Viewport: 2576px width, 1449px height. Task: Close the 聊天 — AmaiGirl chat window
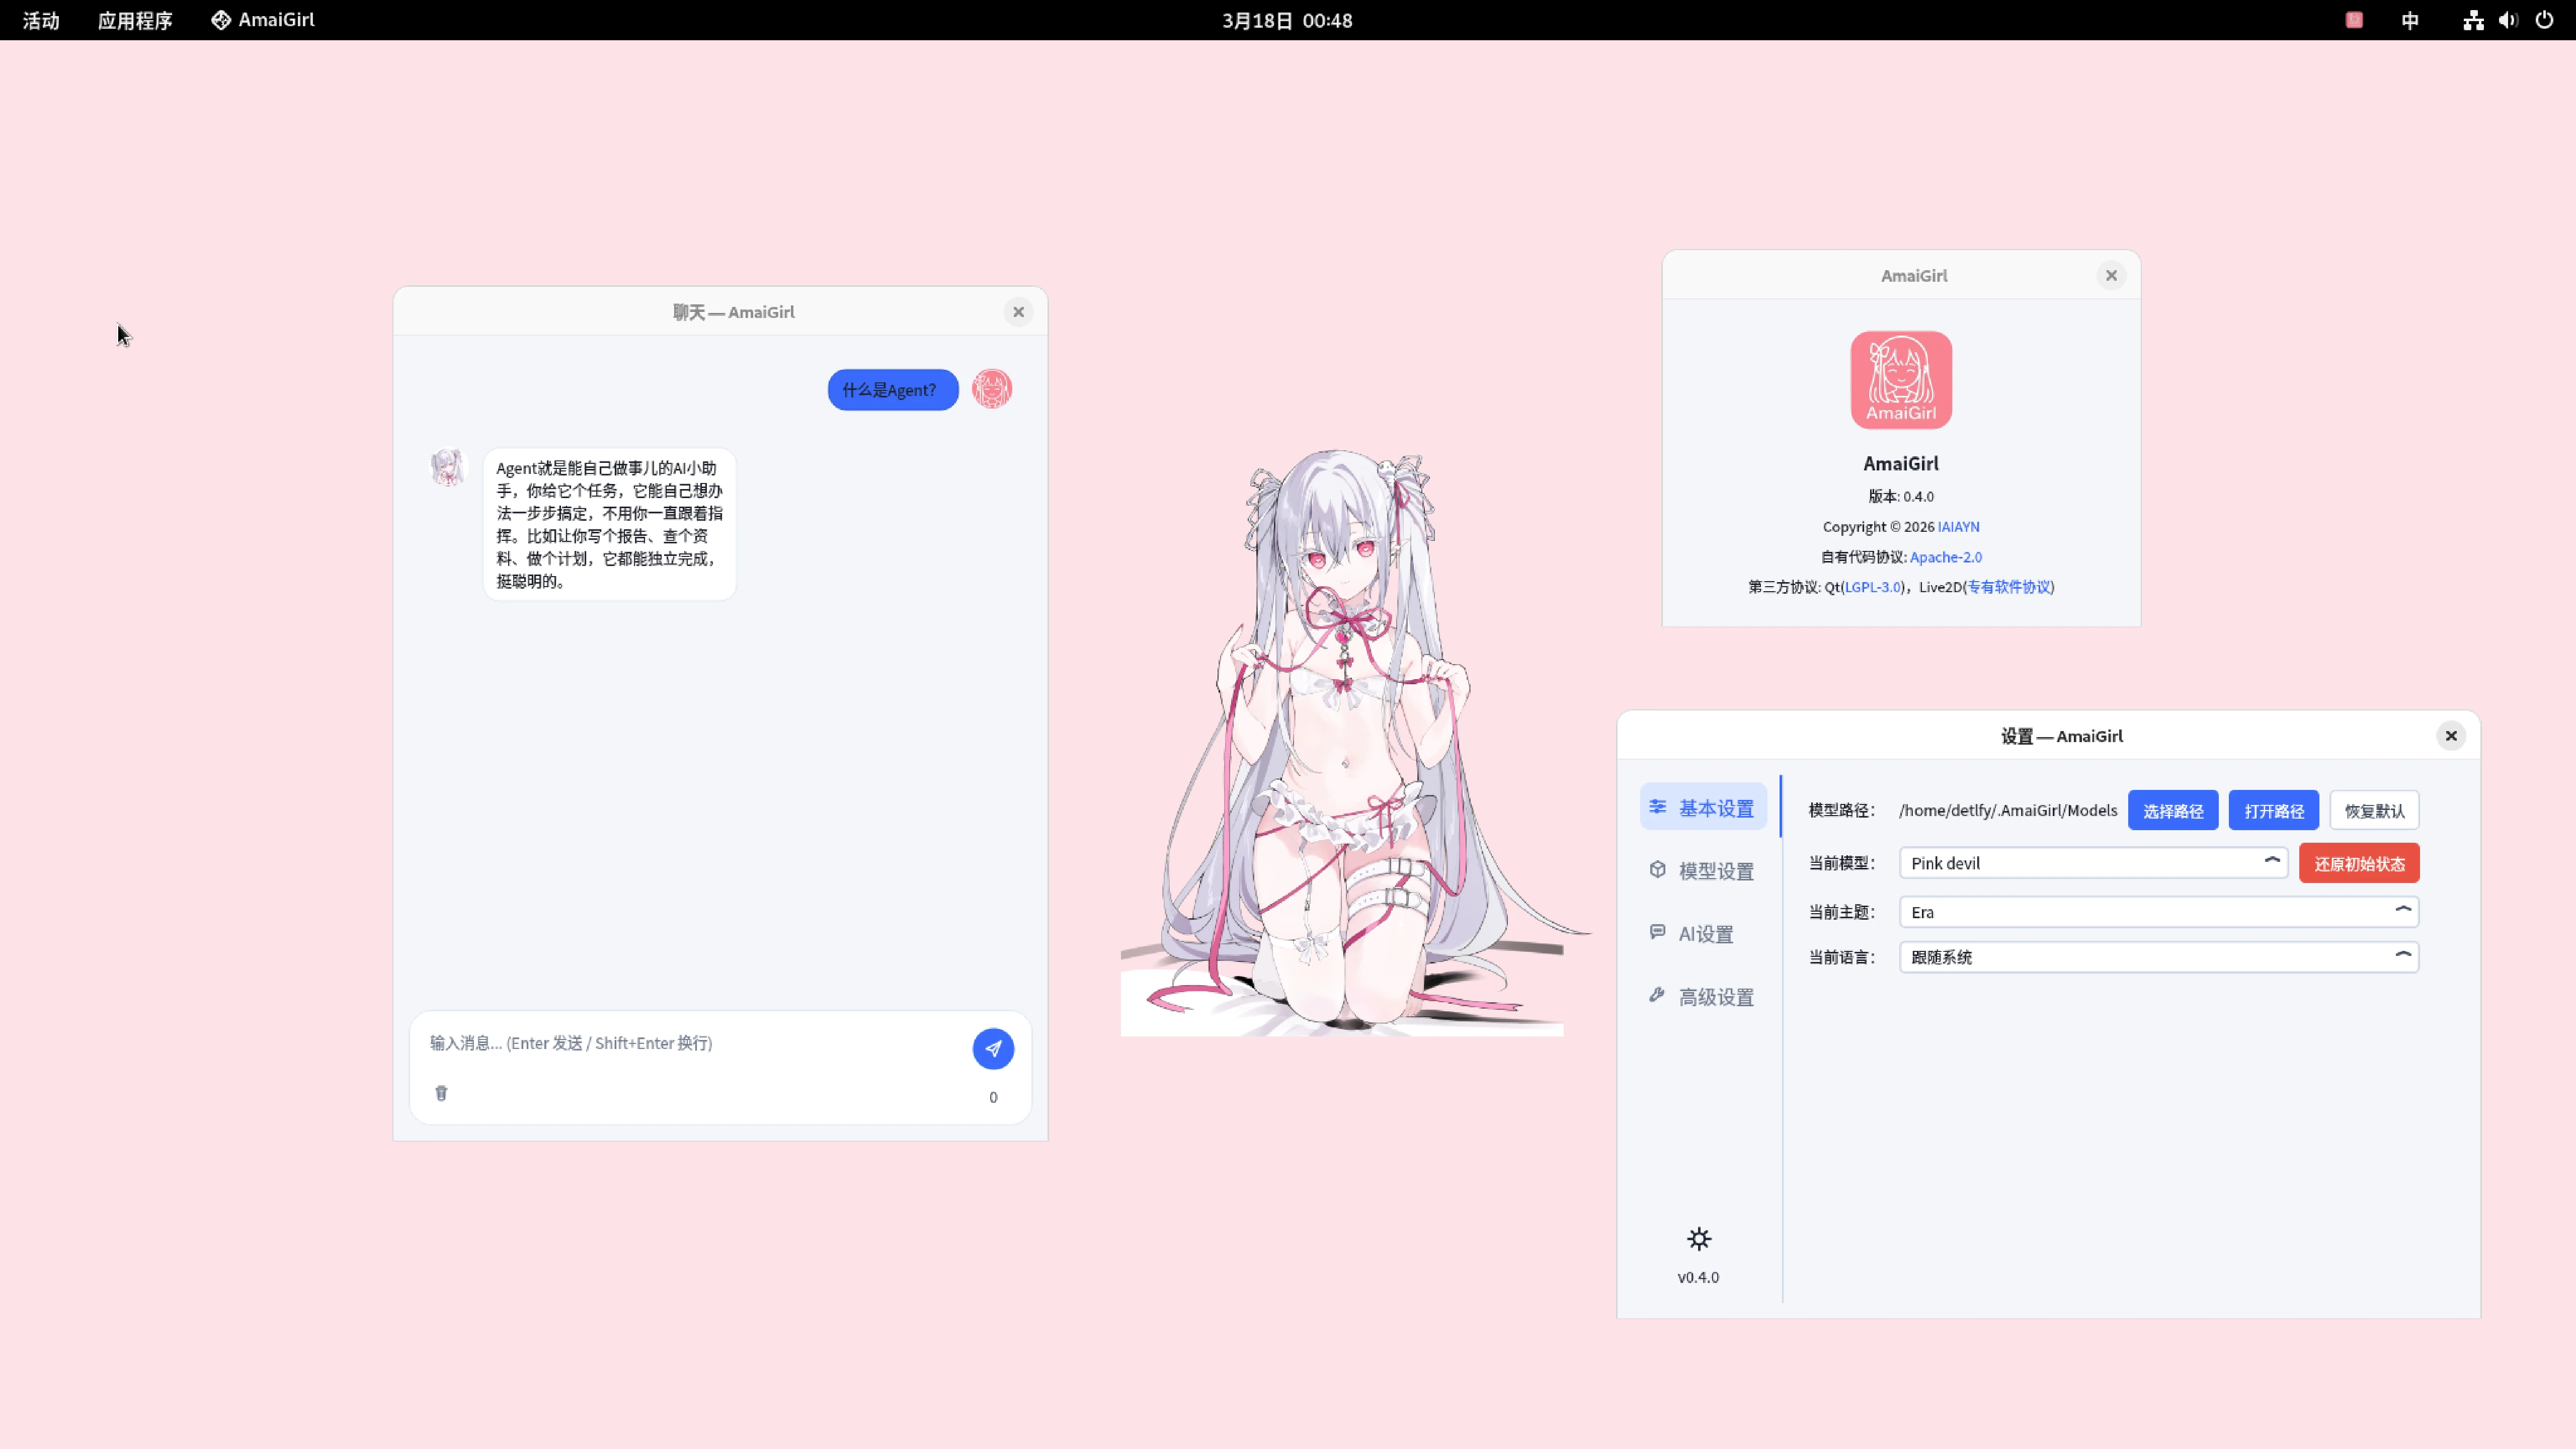(1018, 312)
